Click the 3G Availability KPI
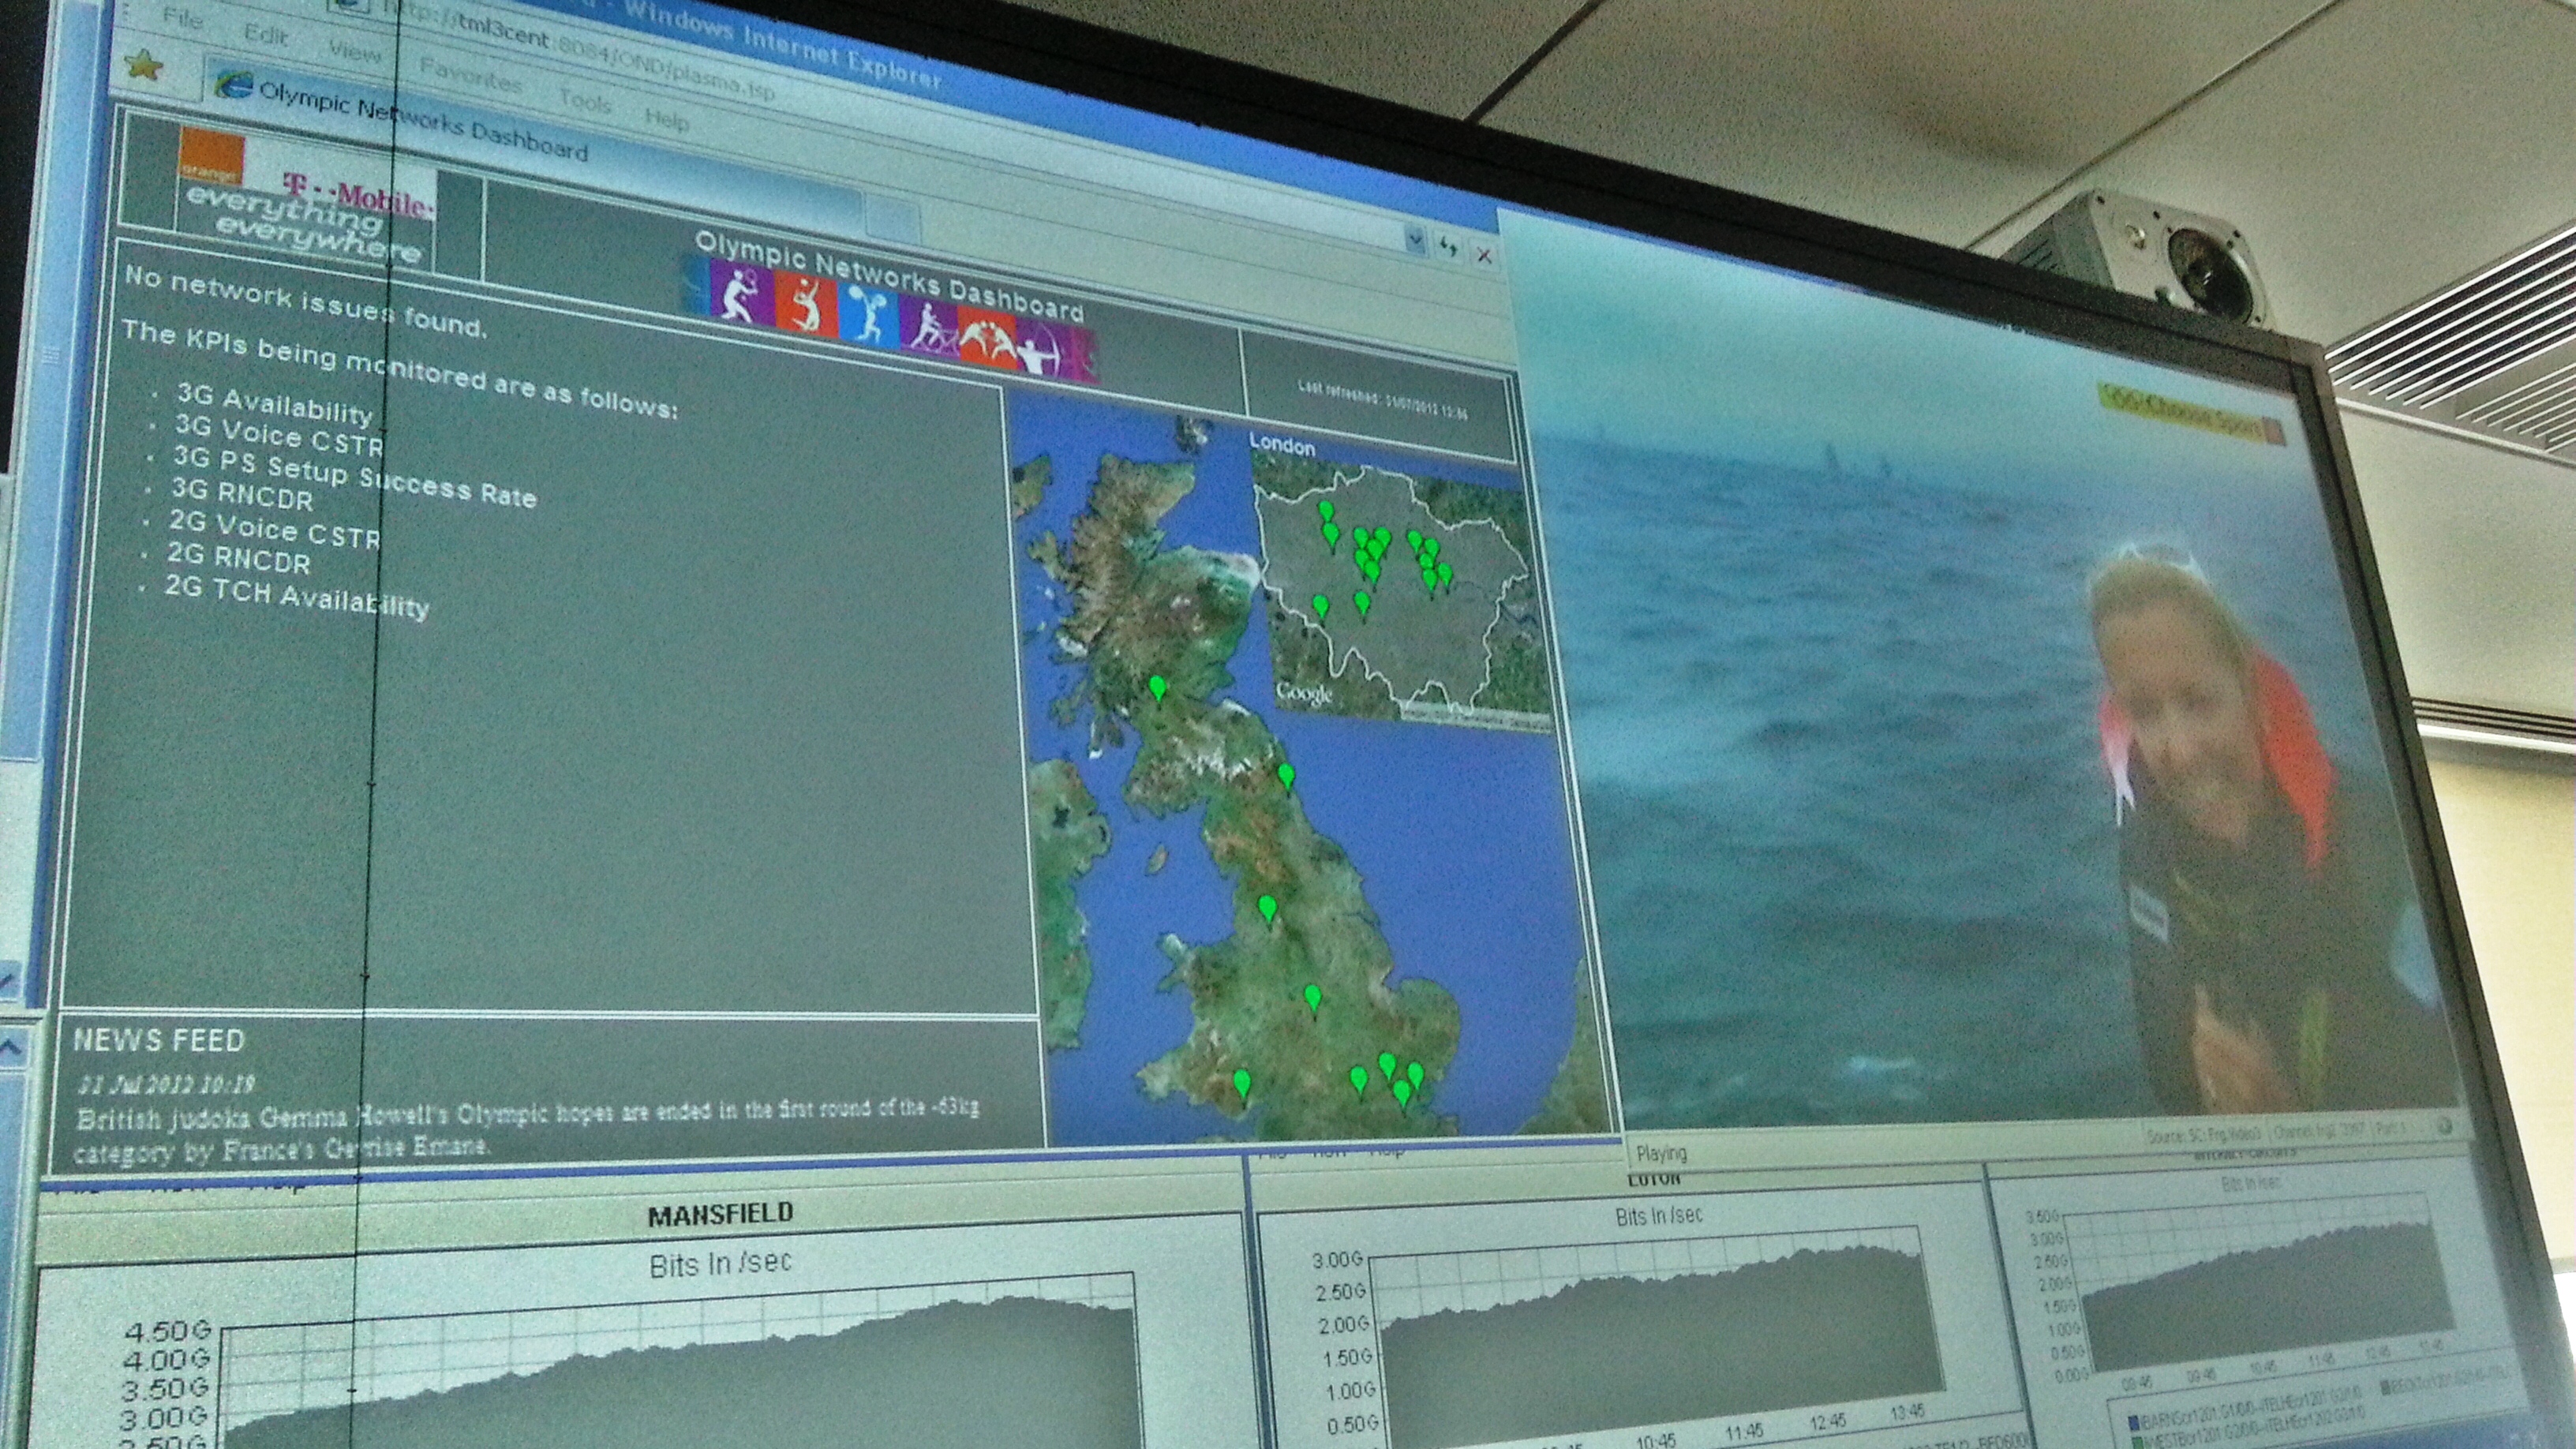The height and width of the screenshot is (1449, 2576). tap(274, 403)
